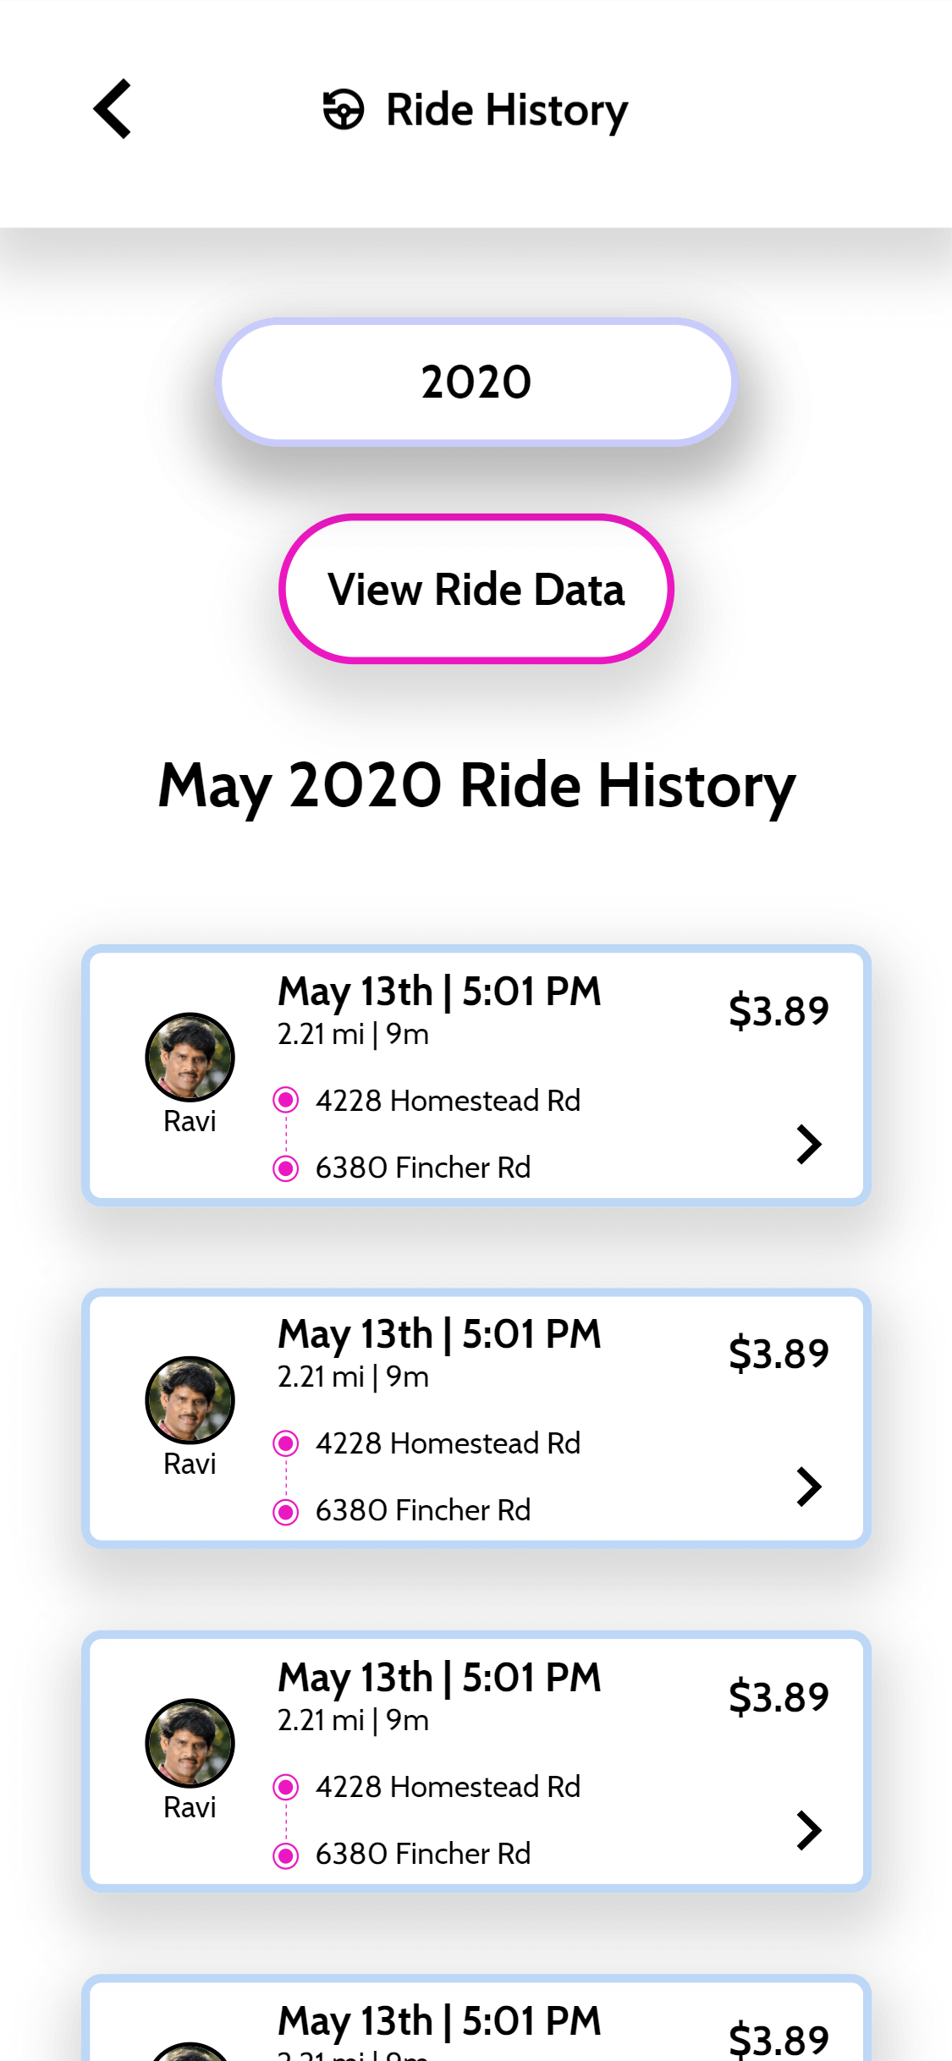This screenshot has width=952, height=2061.
Task: Click drop-off marker on the second ride card
Action: 286,1511
